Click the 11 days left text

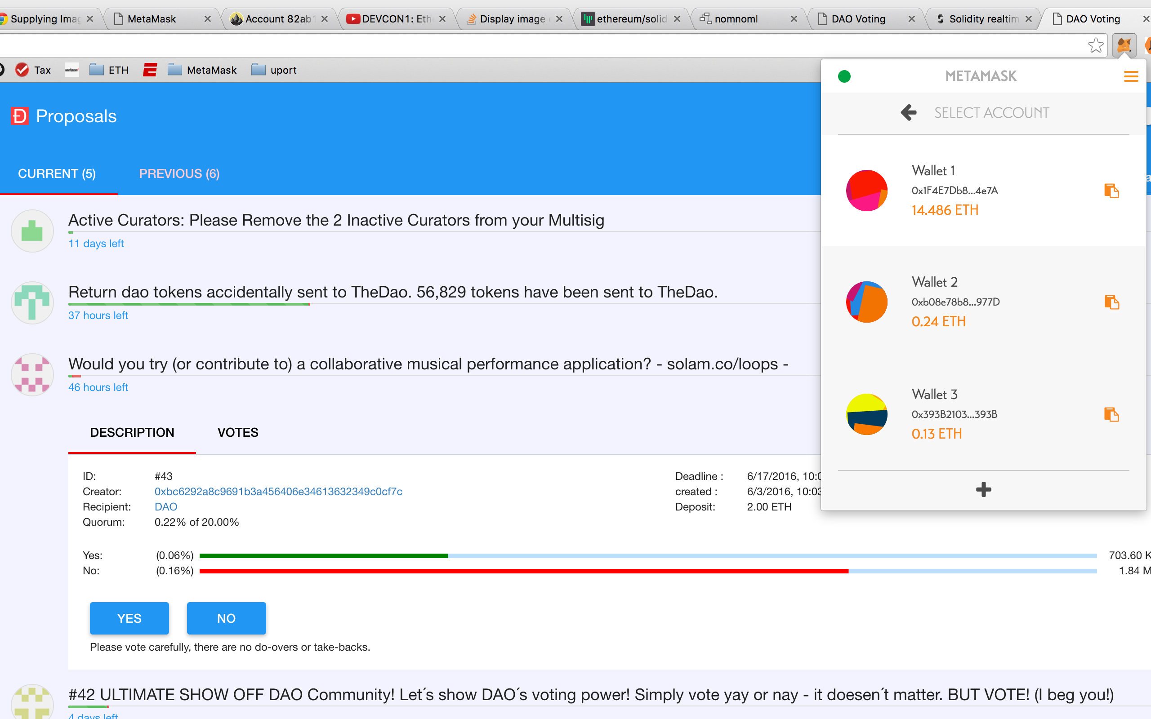(x=96, y=244)
